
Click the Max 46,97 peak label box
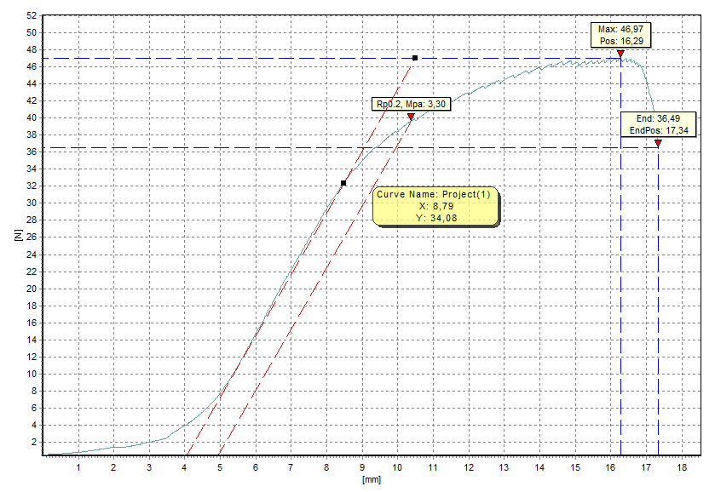click(620, 35)
